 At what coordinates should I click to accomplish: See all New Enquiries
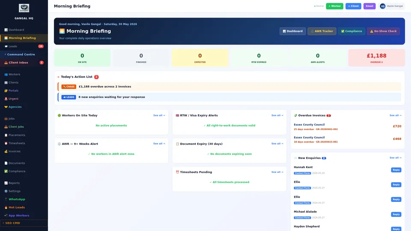coord(395,158)
